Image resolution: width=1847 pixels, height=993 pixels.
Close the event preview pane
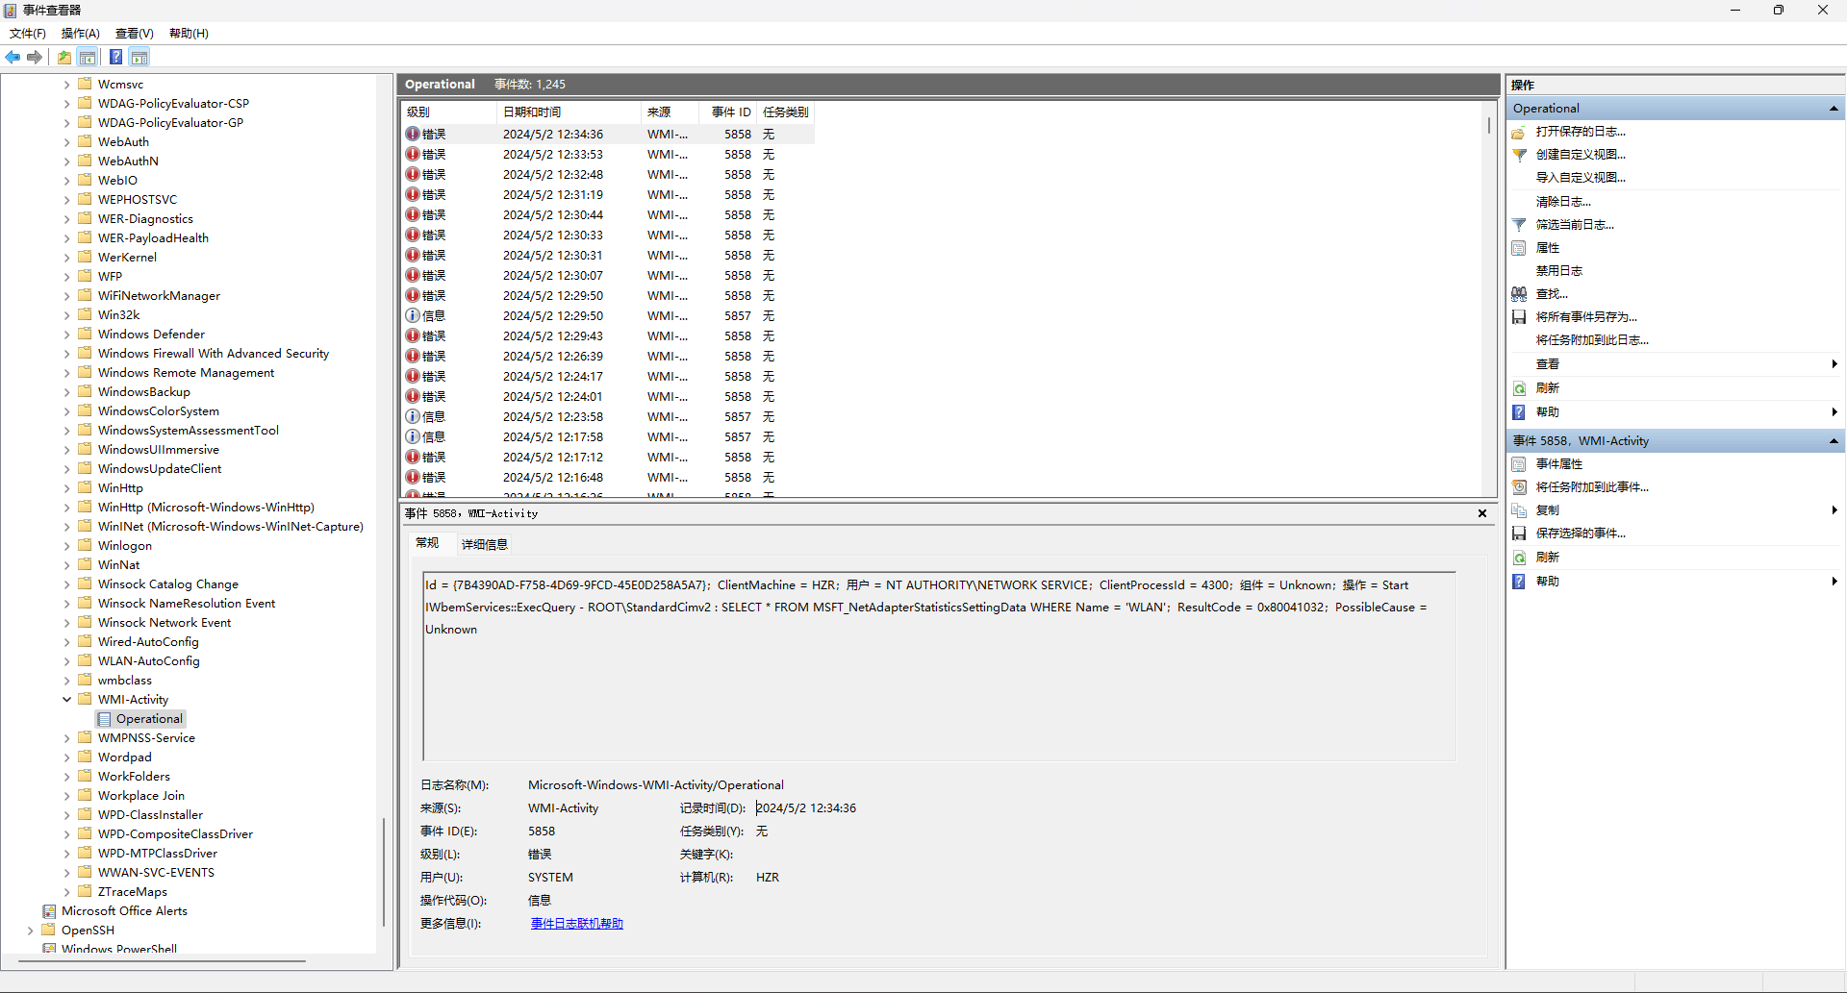click(x=1482, y=514)
